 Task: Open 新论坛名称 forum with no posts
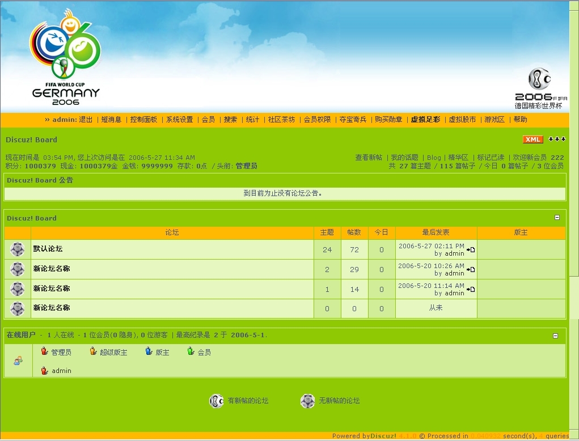pyautogui.click(x=52, y=308)
